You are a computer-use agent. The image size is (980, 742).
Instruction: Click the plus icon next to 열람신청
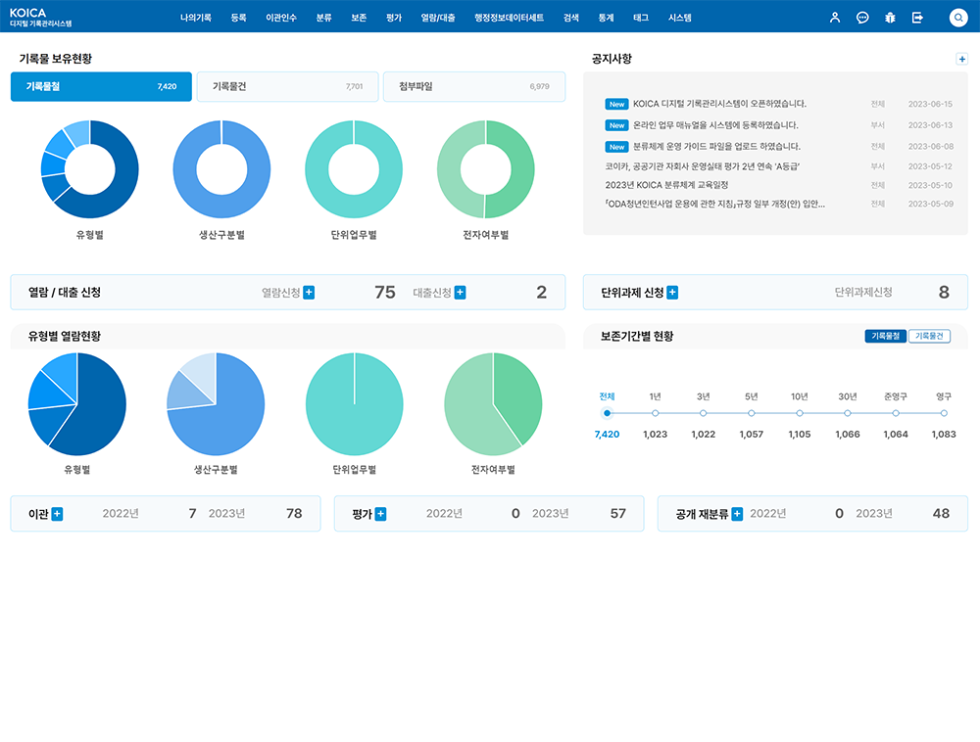pyautogui.click(x=309, y=292)
